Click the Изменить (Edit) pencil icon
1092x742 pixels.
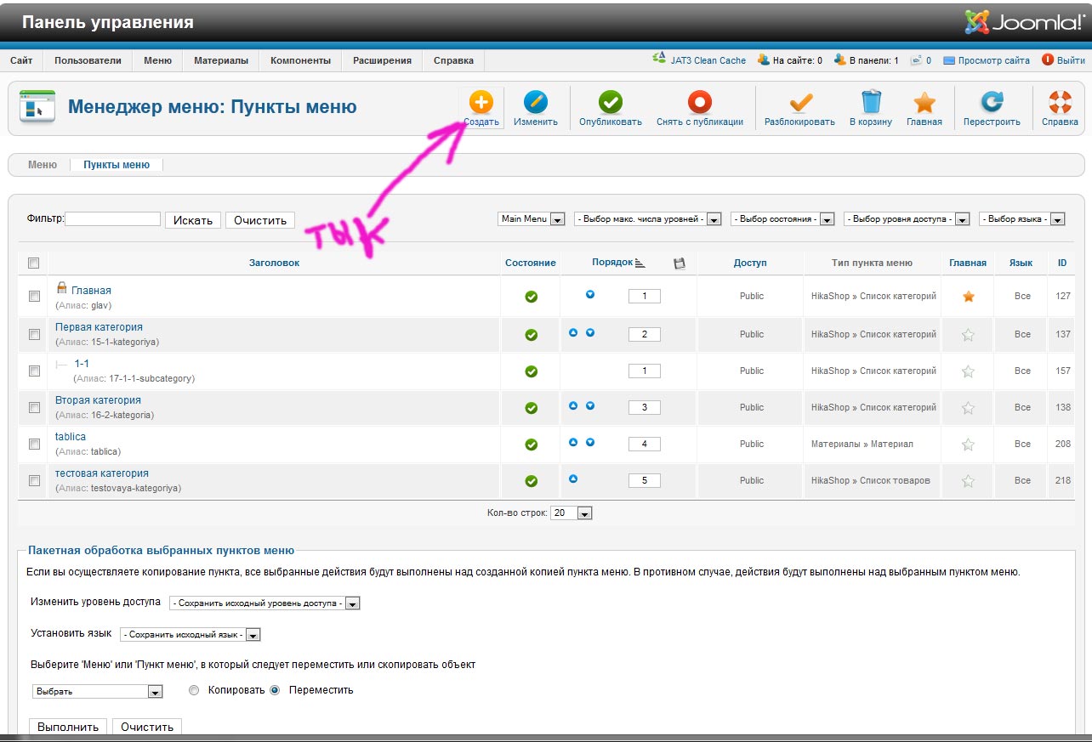click(535, 104)
